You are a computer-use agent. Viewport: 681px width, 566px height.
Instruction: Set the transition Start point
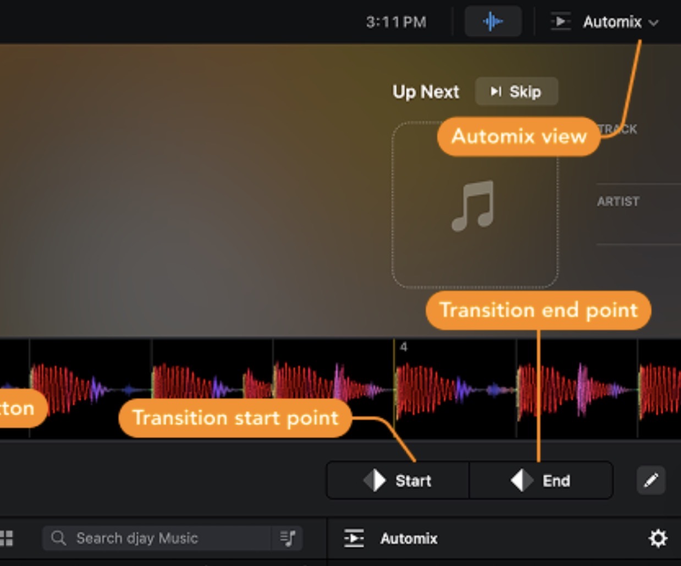point(398,480)
